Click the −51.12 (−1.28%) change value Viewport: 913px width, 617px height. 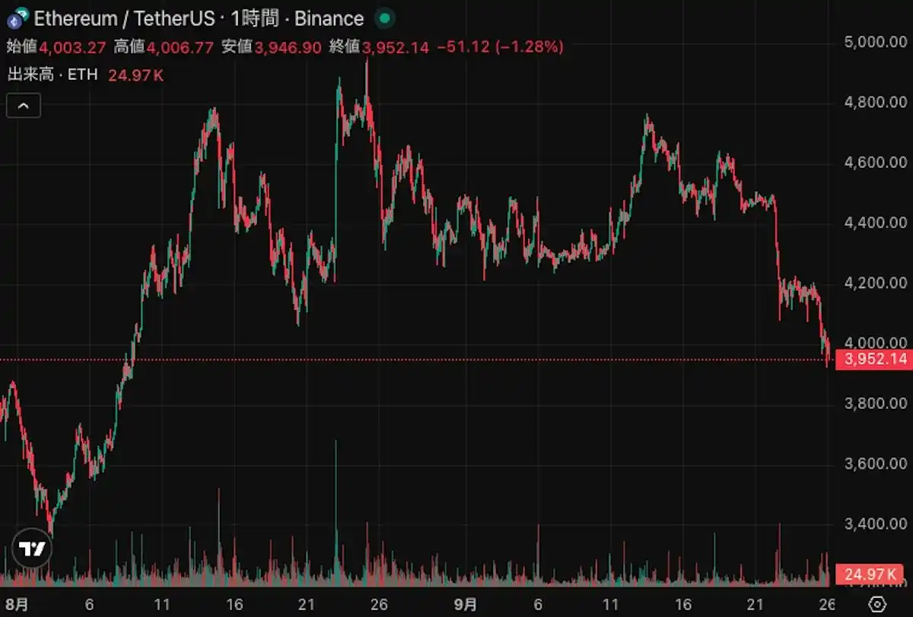tap(500, 47)
